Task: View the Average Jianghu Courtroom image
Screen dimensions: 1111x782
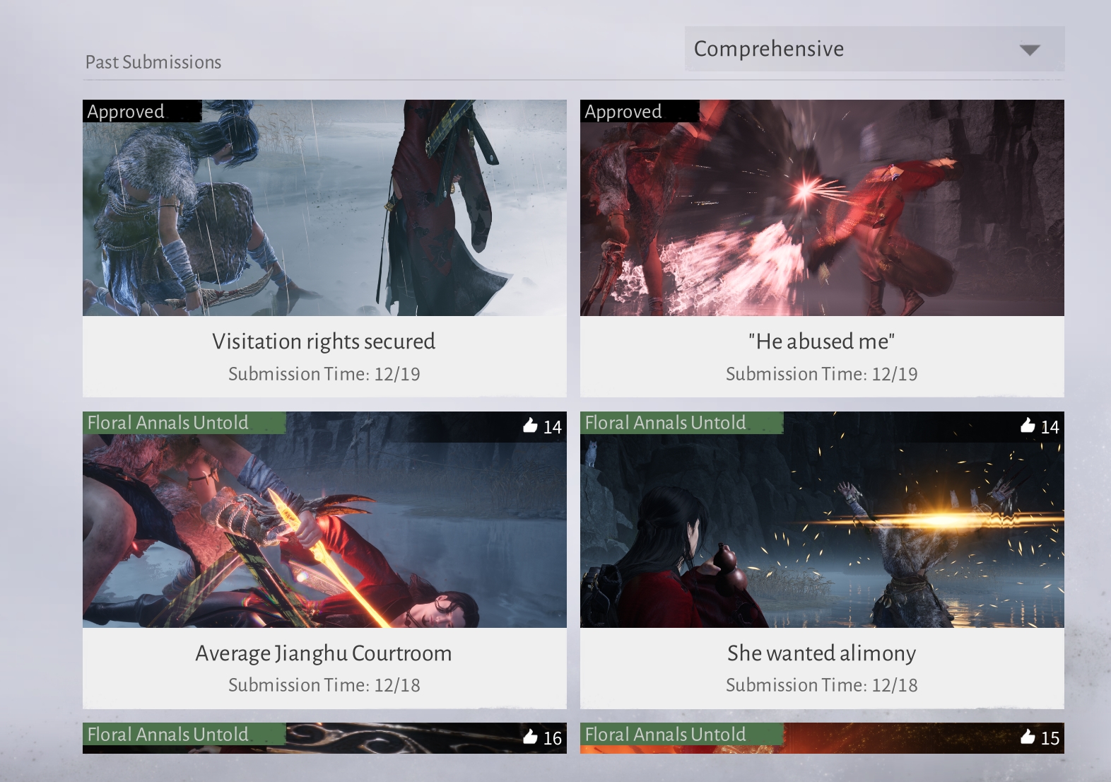Action: point(324,520)
